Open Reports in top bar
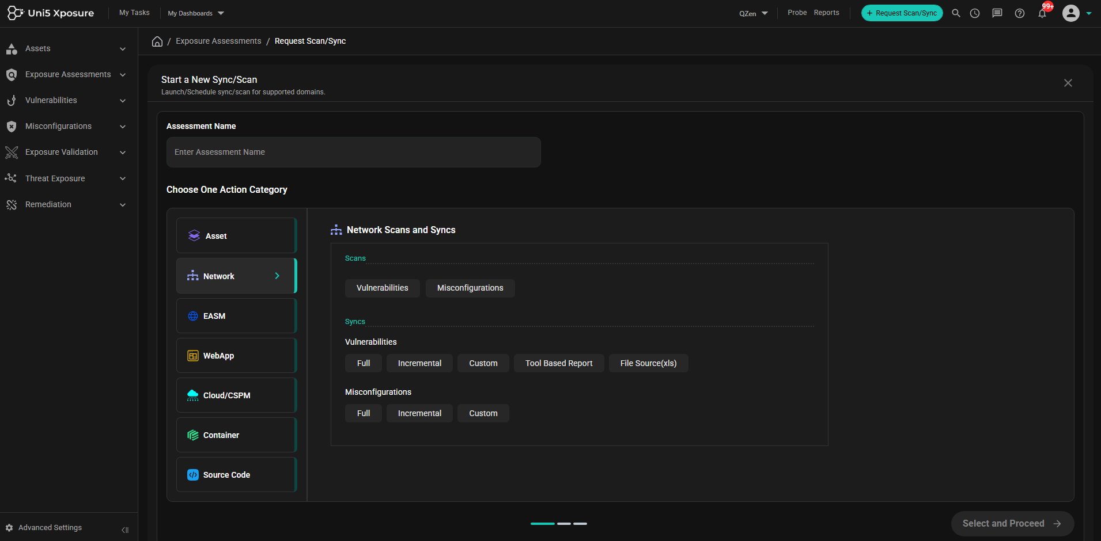1101x541 pixels. (826, 13)
